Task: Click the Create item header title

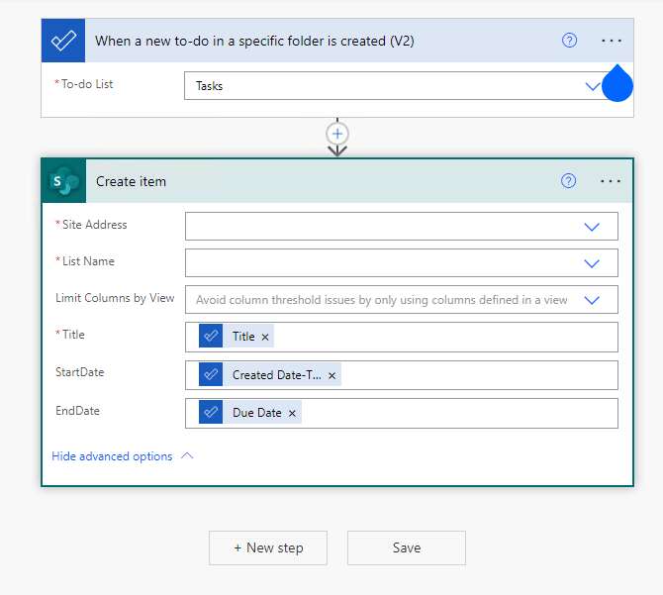Action: pos(131,181)
